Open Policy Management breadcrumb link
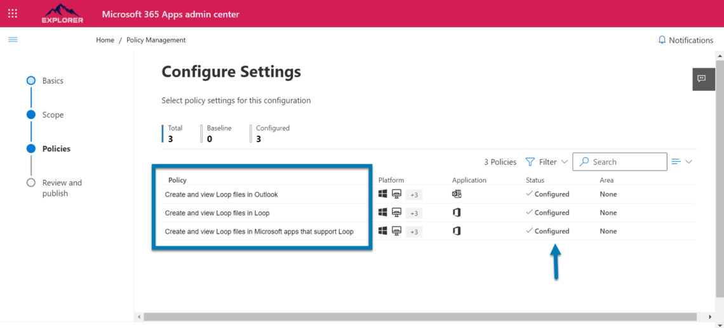This screenshot has width=724, height=328. pos(156,40)
